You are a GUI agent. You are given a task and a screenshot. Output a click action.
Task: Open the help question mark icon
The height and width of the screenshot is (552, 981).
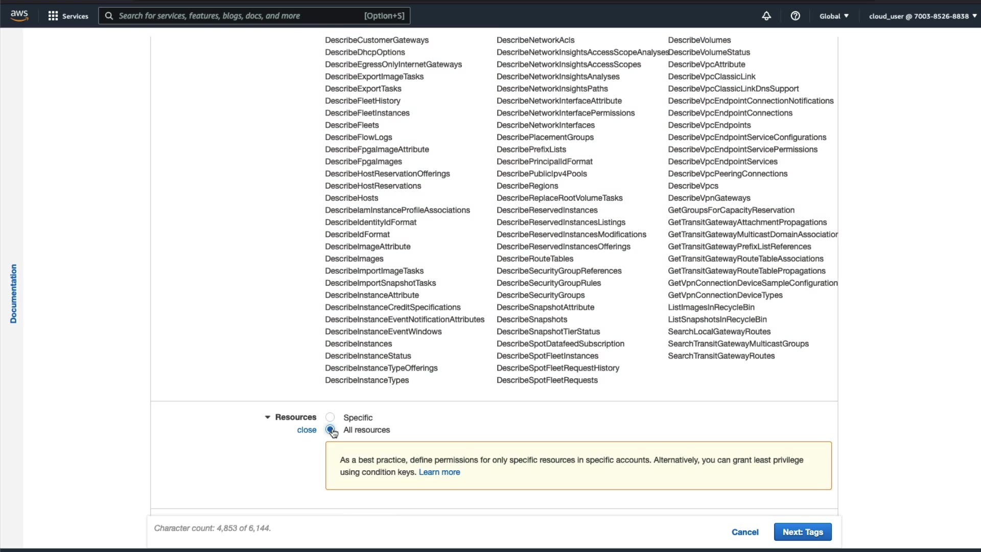pyautogui.click(x=795, y=16)
